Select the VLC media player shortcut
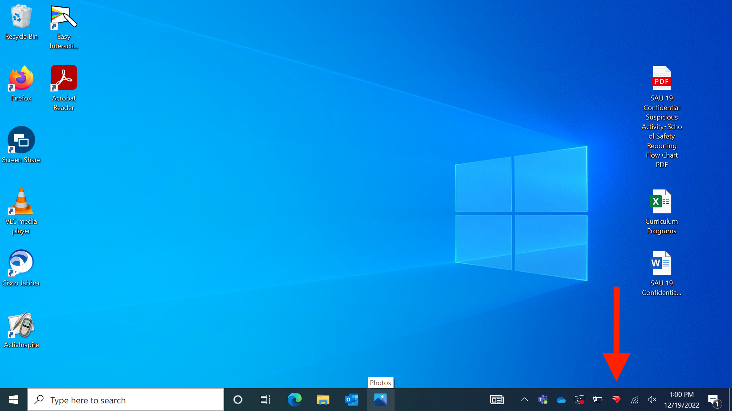This screenshot has height=411, width=732. [21, 212]
